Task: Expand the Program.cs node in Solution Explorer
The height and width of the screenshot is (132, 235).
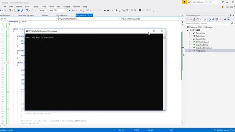Action: (x=190, y=51)
